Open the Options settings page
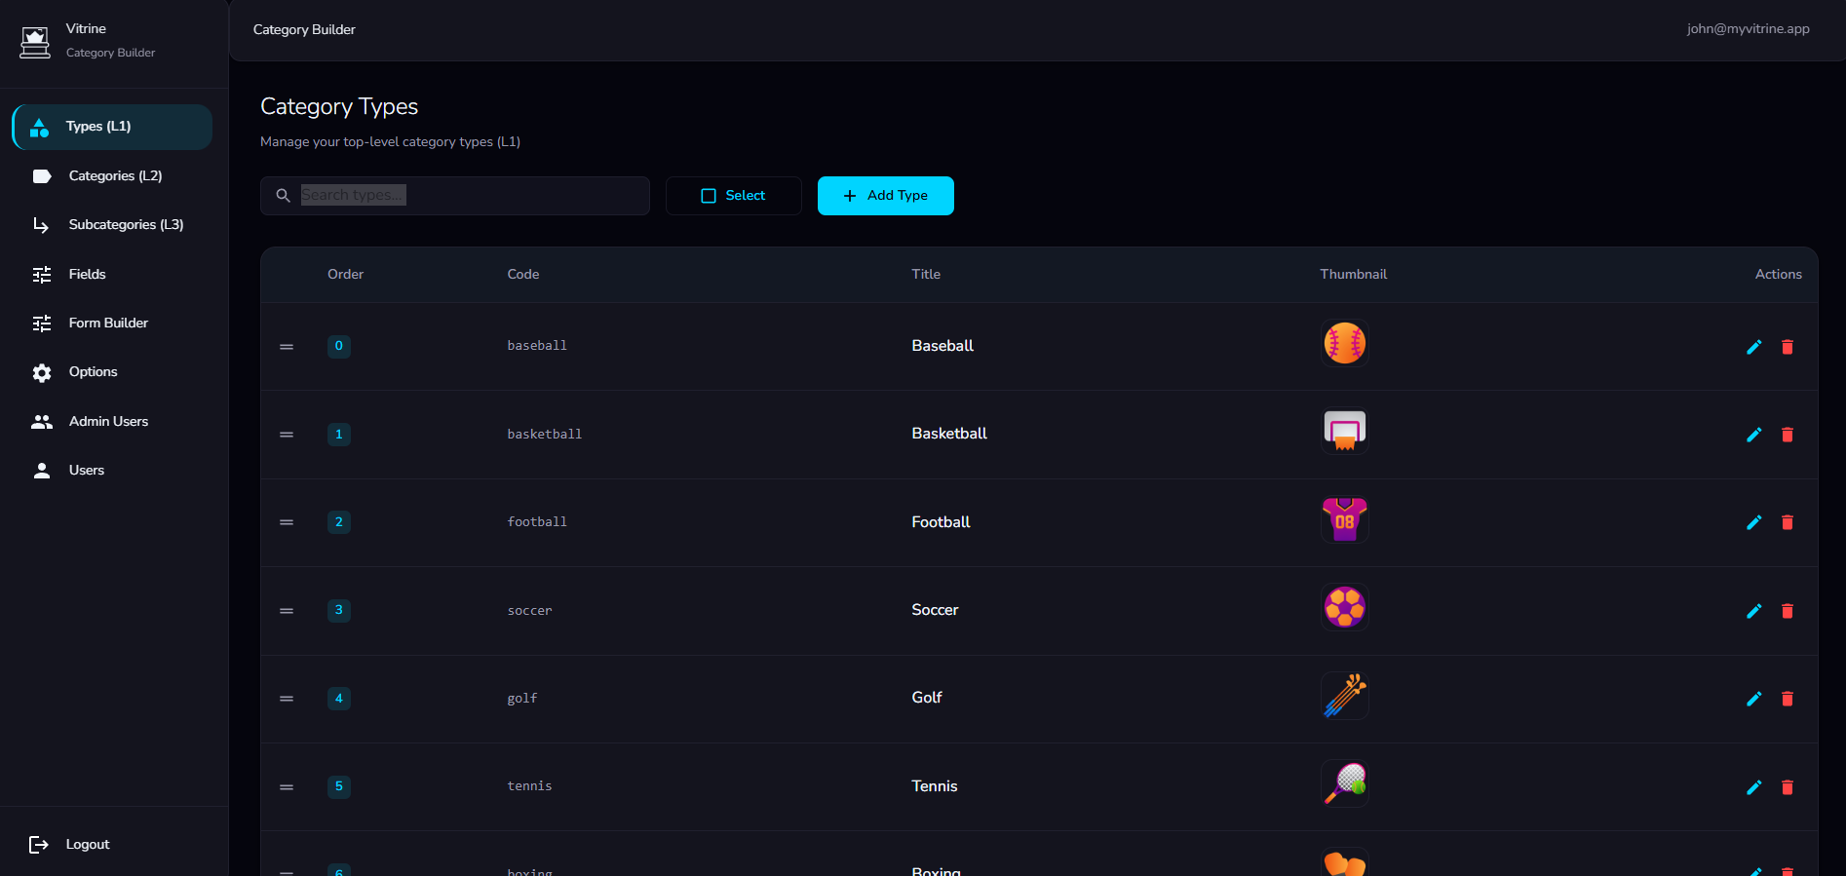 pos(93,372)
